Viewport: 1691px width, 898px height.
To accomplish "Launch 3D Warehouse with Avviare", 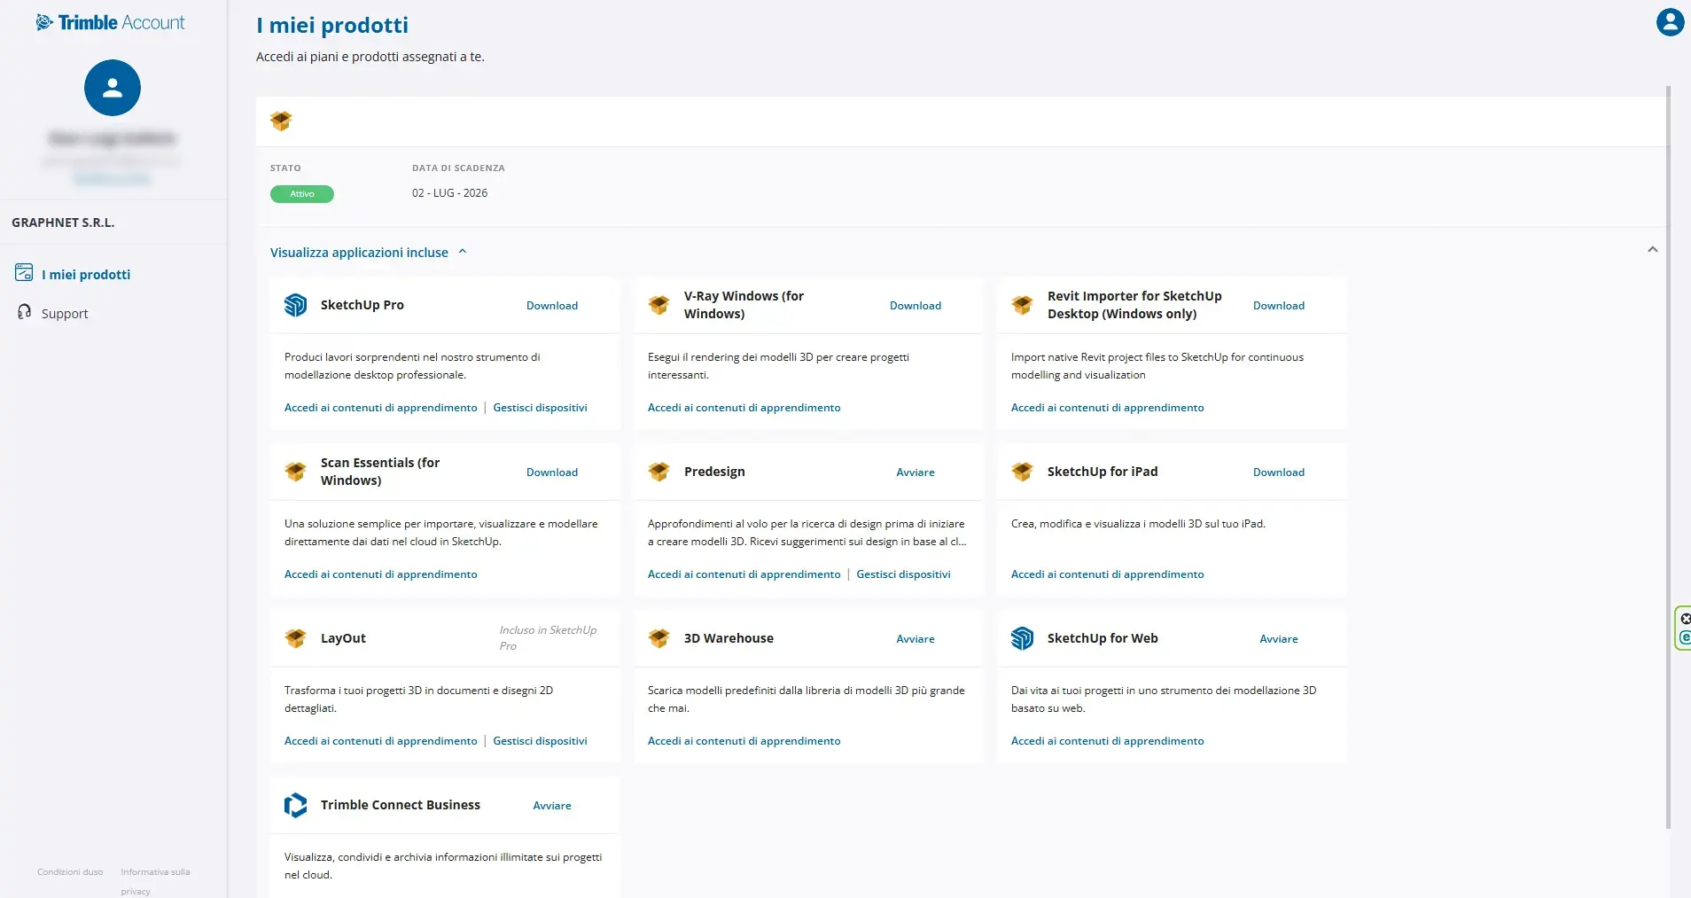I will click(x=916, y=639).
